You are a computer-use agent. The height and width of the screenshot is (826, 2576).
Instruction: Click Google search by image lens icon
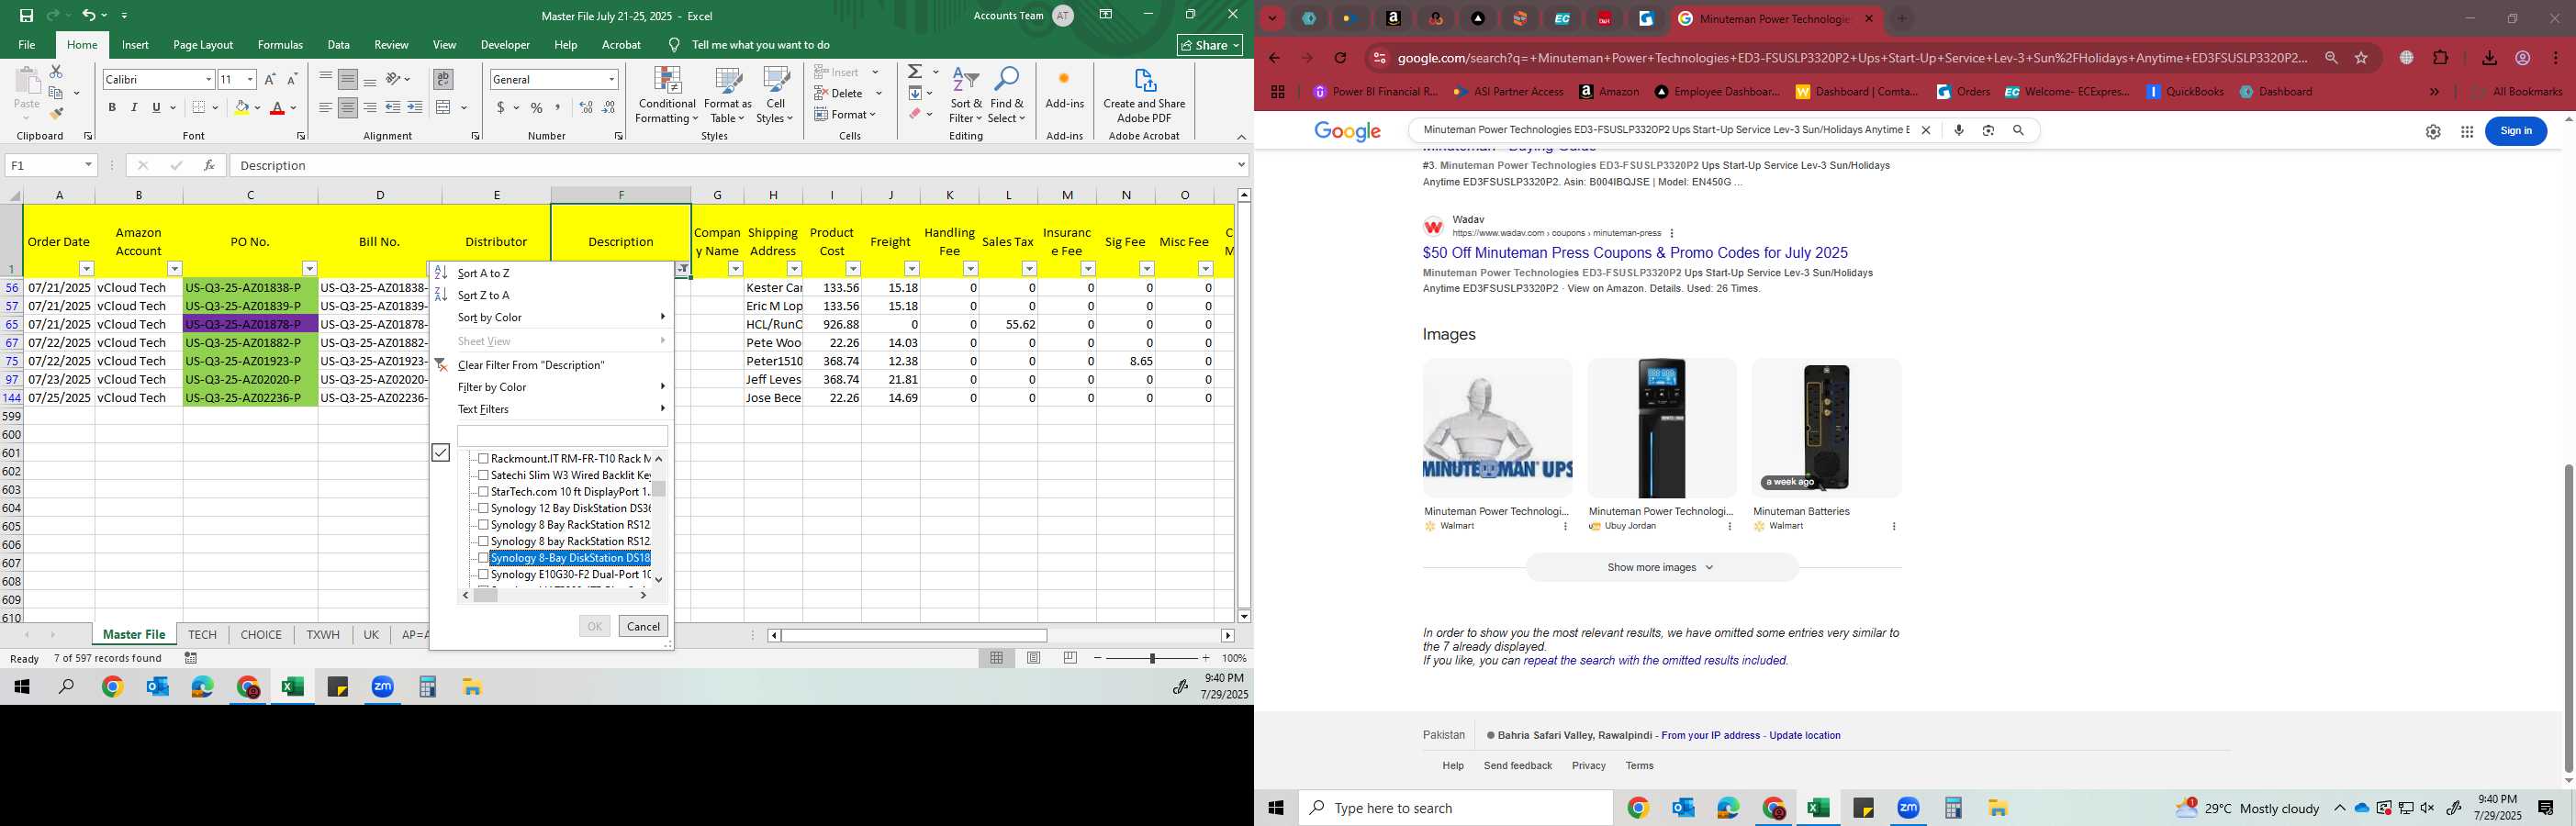pos(1988,130)
